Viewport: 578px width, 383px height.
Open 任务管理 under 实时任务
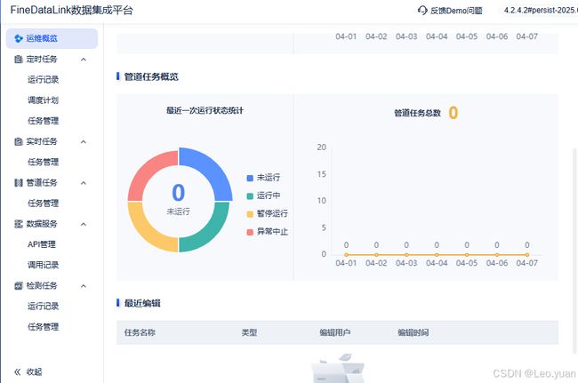[x=44, y=162]
